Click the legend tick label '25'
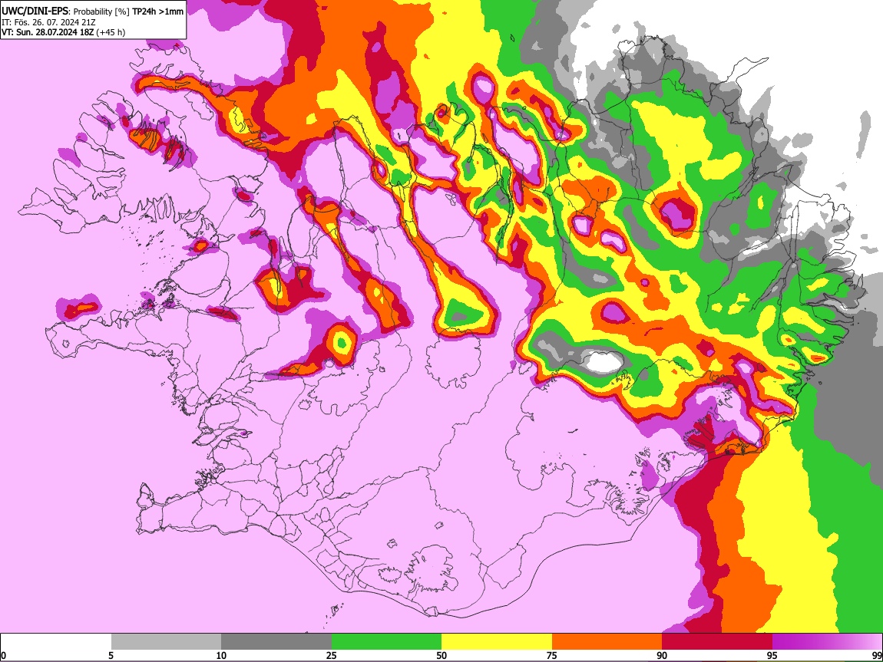The image size is (883, 662). pyautogui.click(x=332, y=655)
